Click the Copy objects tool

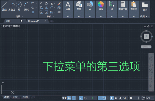click(41, 8)
